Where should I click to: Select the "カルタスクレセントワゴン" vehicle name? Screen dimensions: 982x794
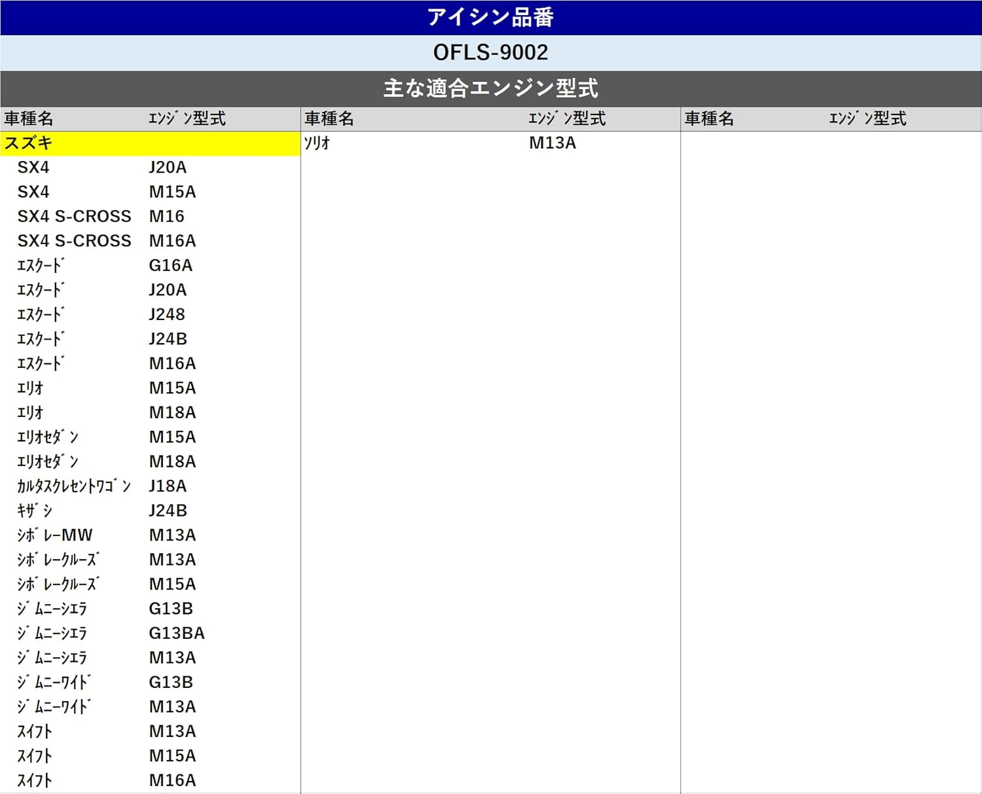(74, 486)
